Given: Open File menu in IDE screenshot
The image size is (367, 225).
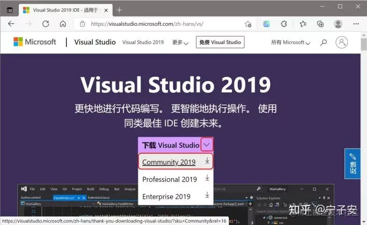Looking at the screenshot, I should pos(32,189).
